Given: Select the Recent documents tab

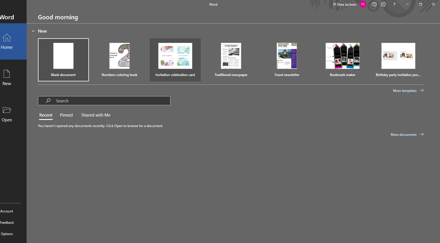Looking at the screenshot, I should tap(46, 115).
